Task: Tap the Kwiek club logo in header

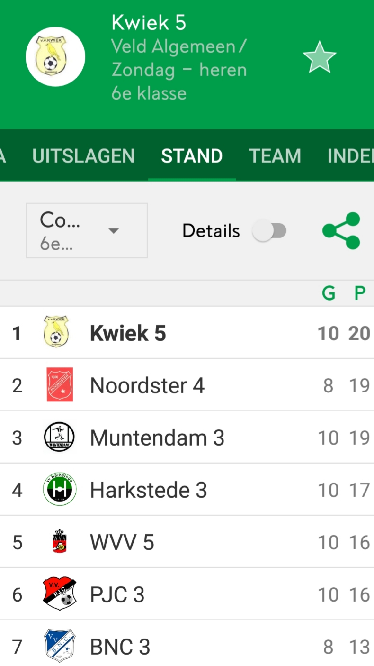Action: pyautogui.click(x=55, y=56)
